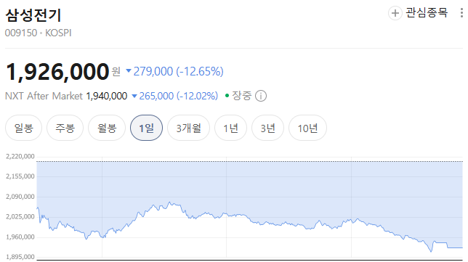This screenshot has height=262, width=468.
Task: Show the 3개월 chart range
Action: point(189,128)
